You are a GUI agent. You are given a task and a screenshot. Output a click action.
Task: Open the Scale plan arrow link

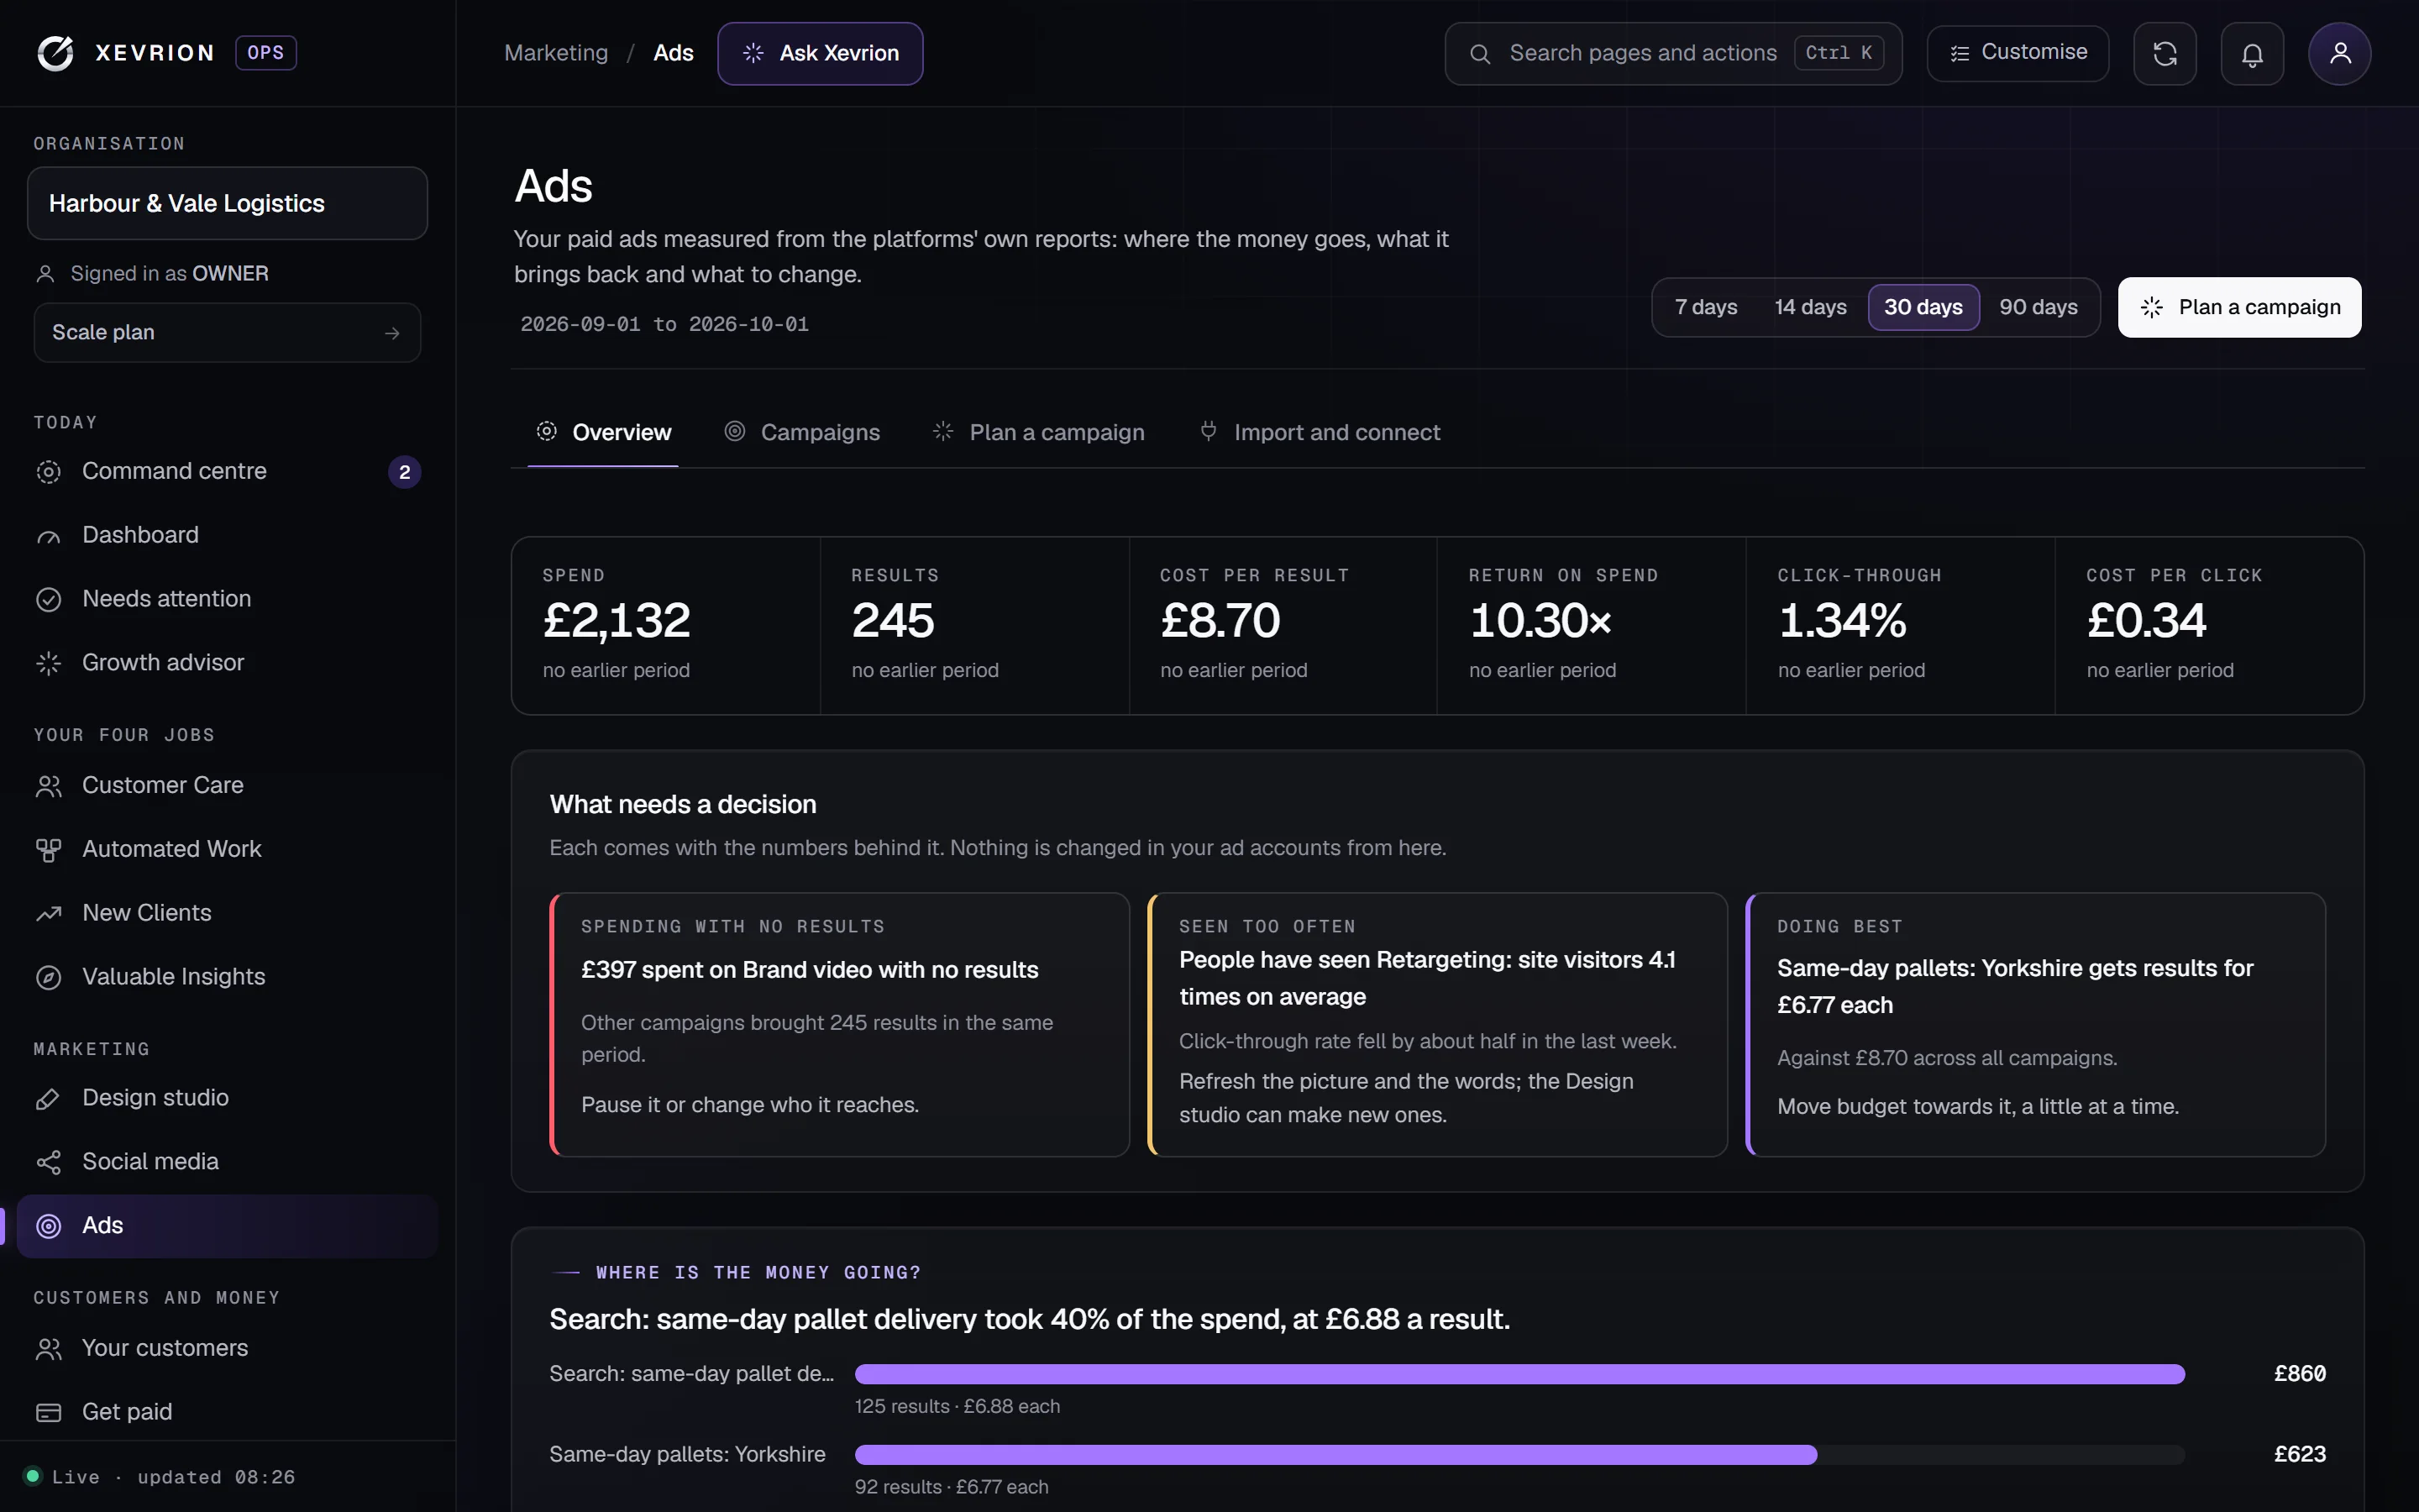coord(227,332)
